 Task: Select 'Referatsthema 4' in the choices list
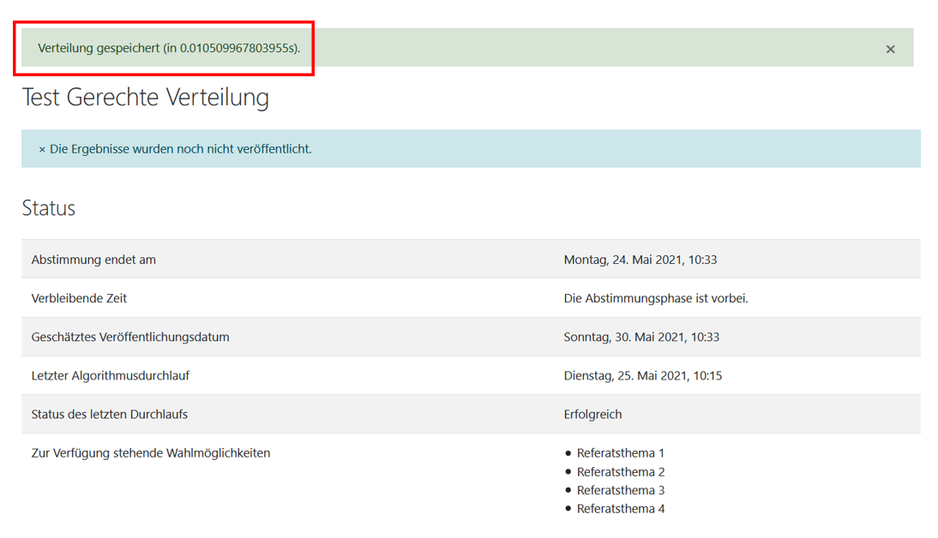point(621,509)
